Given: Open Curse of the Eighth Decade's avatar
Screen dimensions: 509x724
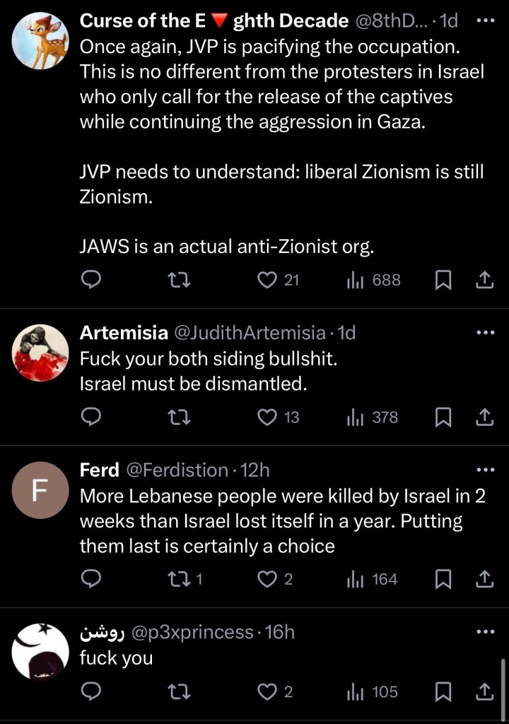Looking at the screenshot, I should (x=41, y=40).
